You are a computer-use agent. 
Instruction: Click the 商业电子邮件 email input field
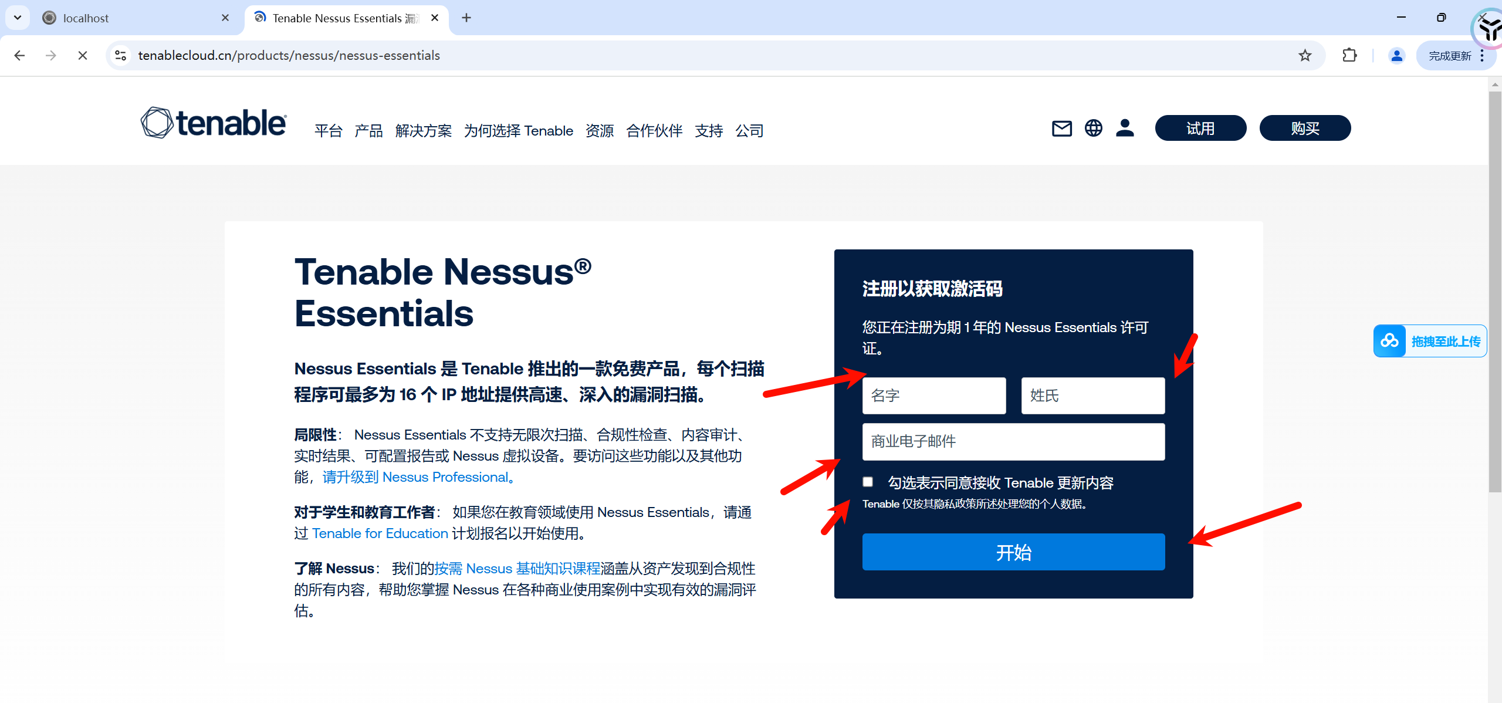click(1013, 441)
